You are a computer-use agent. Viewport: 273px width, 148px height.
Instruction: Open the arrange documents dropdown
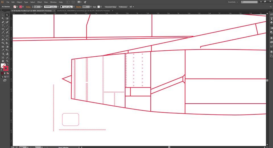click(79, 2)
